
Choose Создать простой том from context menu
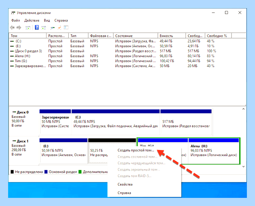click(136, 150)
